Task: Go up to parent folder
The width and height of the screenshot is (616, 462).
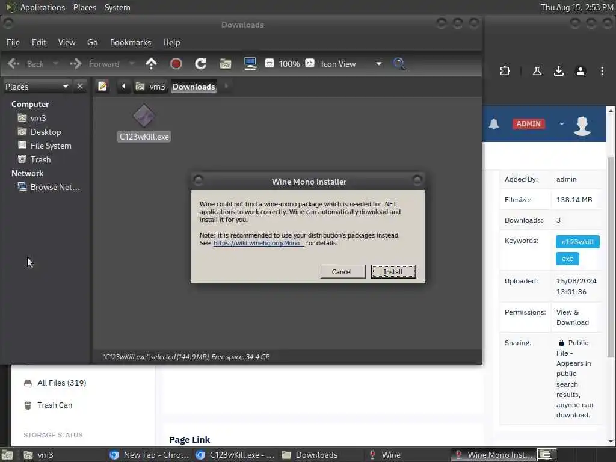Action: [x=151, y=64]
